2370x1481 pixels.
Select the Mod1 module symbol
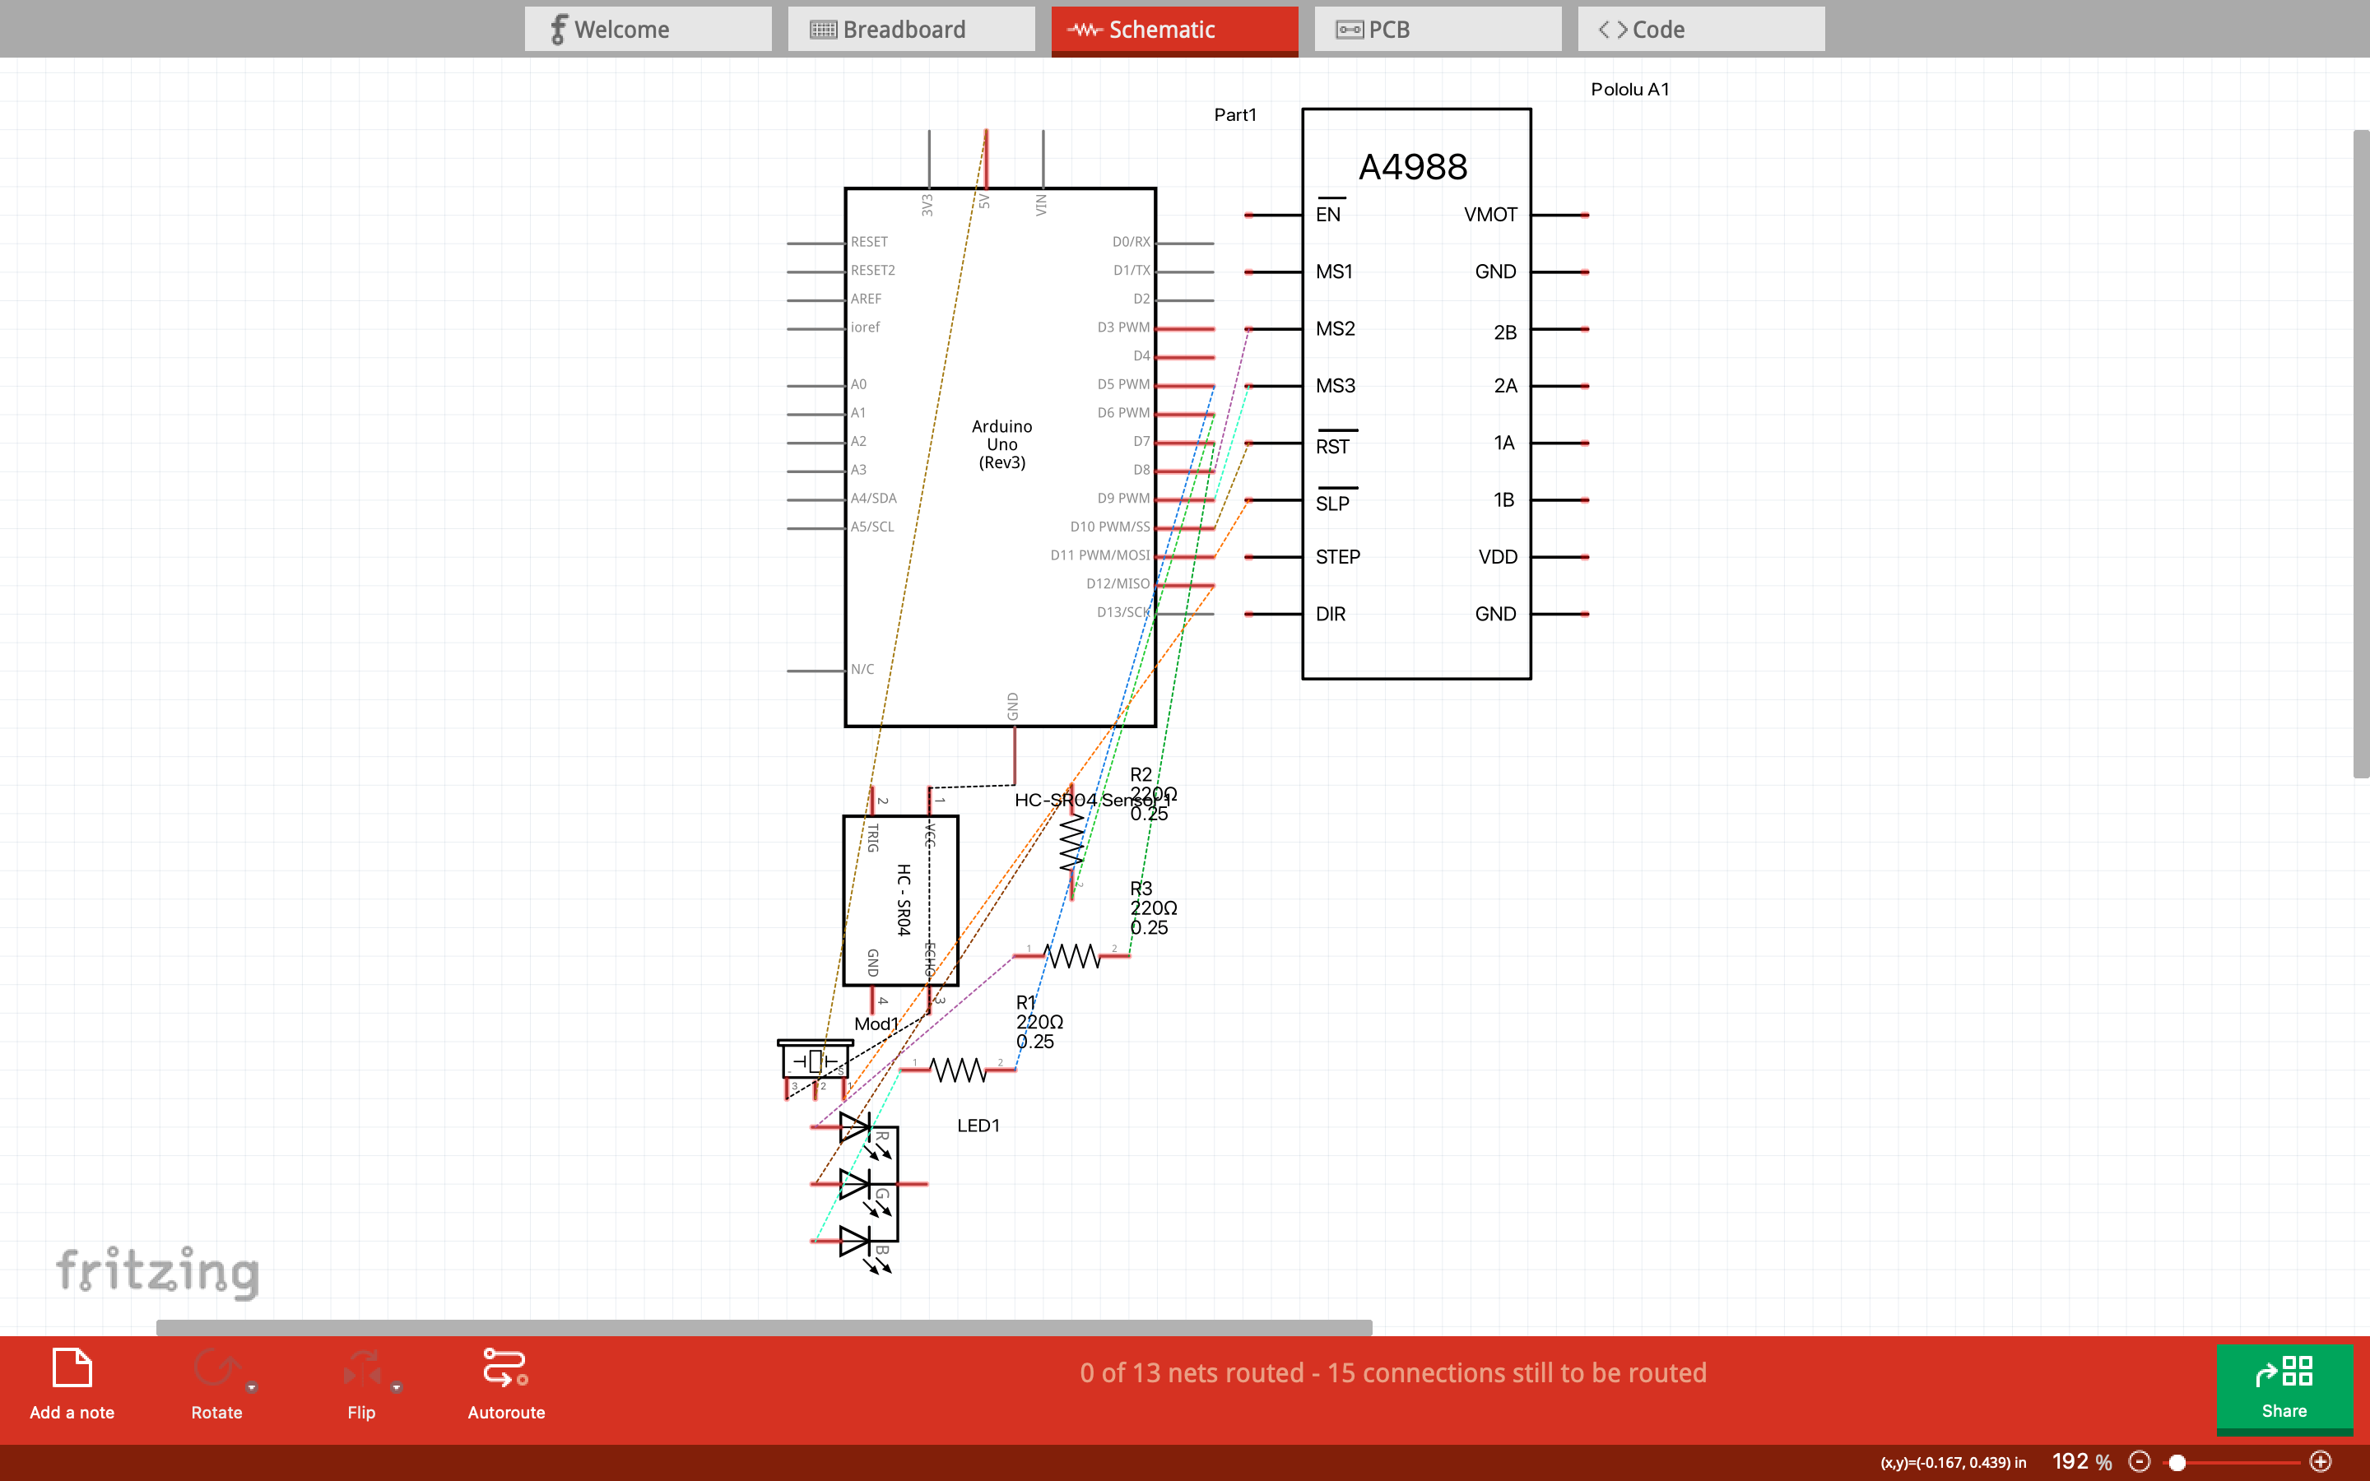click(x=815, y=1068)
